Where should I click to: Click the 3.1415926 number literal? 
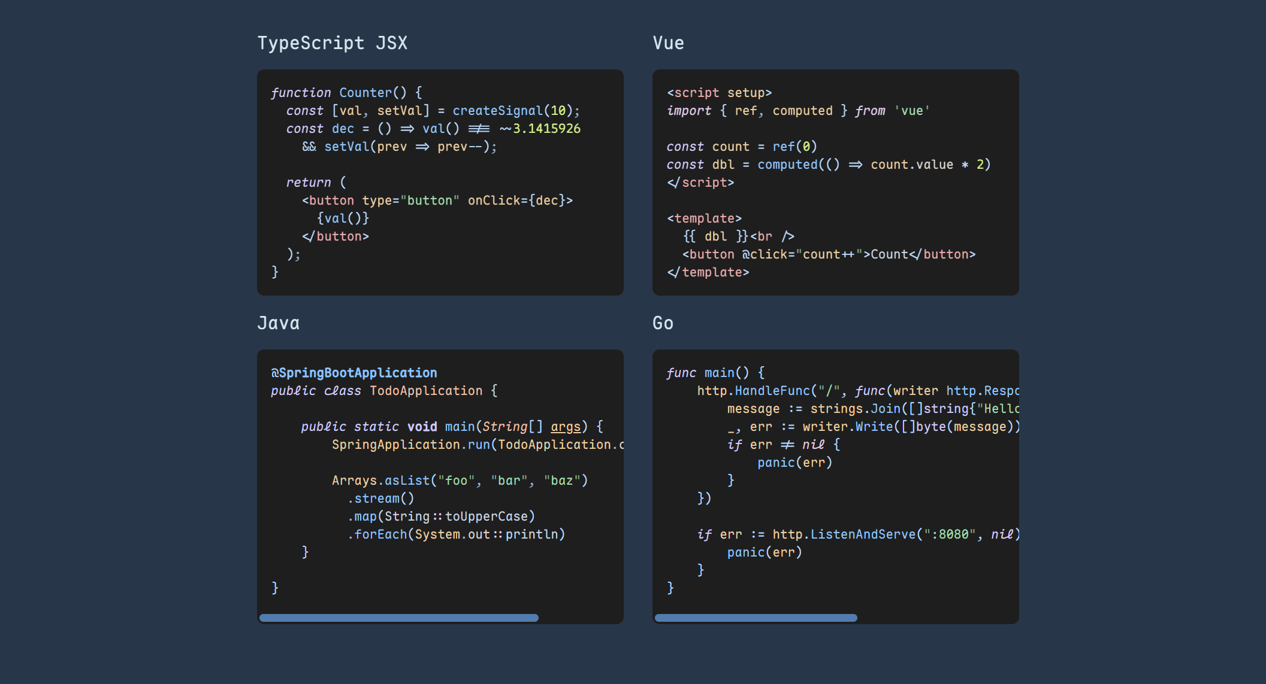coord(546,129)
